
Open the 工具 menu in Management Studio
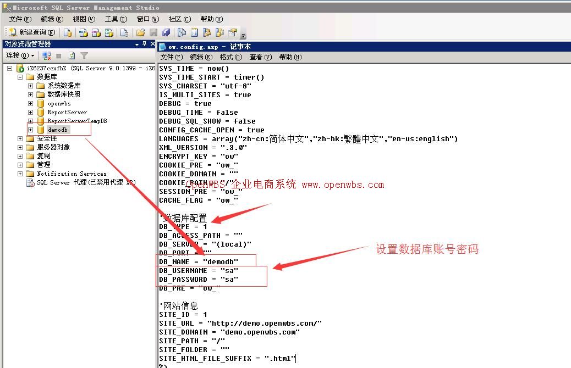pos(116,19)
